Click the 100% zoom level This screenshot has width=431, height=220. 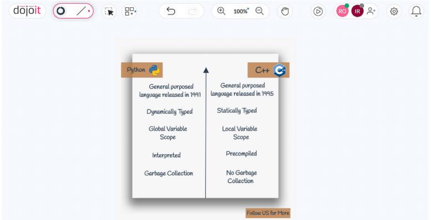[241, 11]
